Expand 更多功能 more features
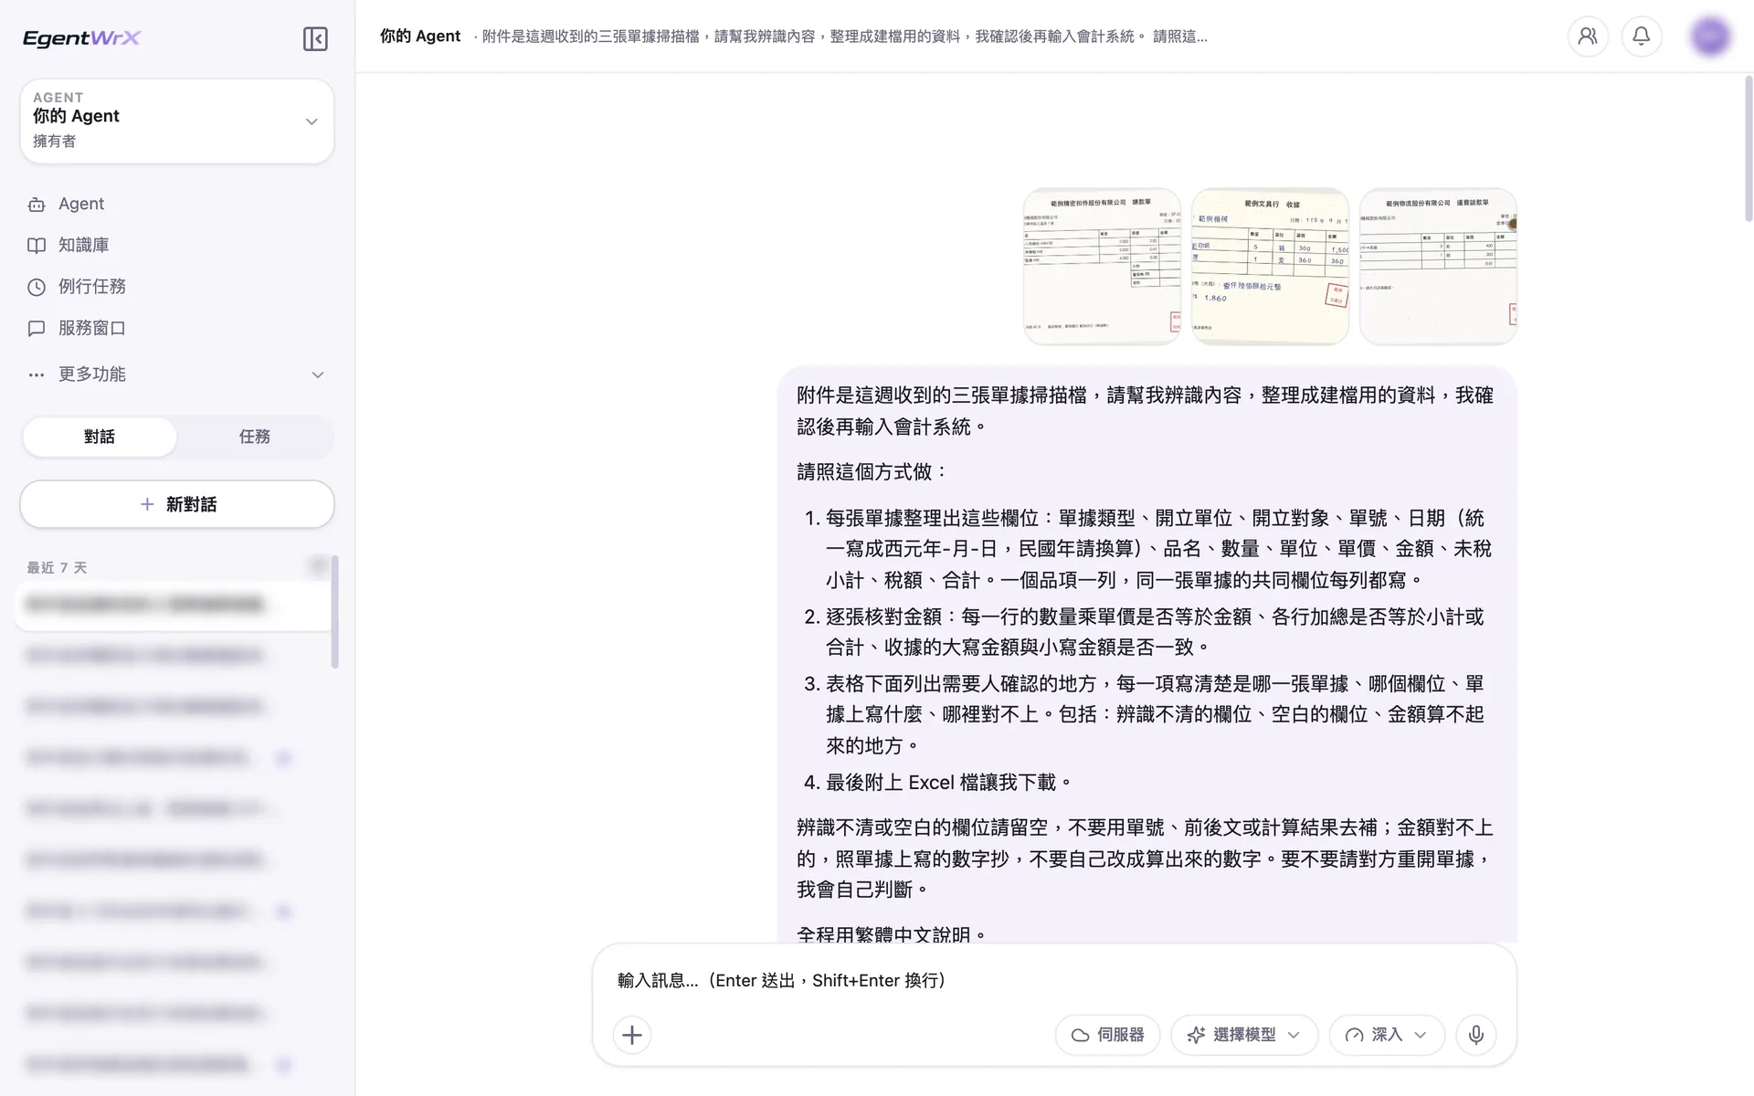The width and height of the screenshot is (1754, 1096). (176, 374)
